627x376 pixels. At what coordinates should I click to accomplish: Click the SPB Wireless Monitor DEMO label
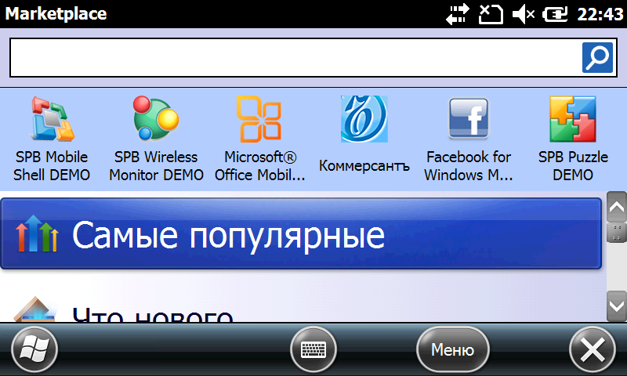pos(156,166)
